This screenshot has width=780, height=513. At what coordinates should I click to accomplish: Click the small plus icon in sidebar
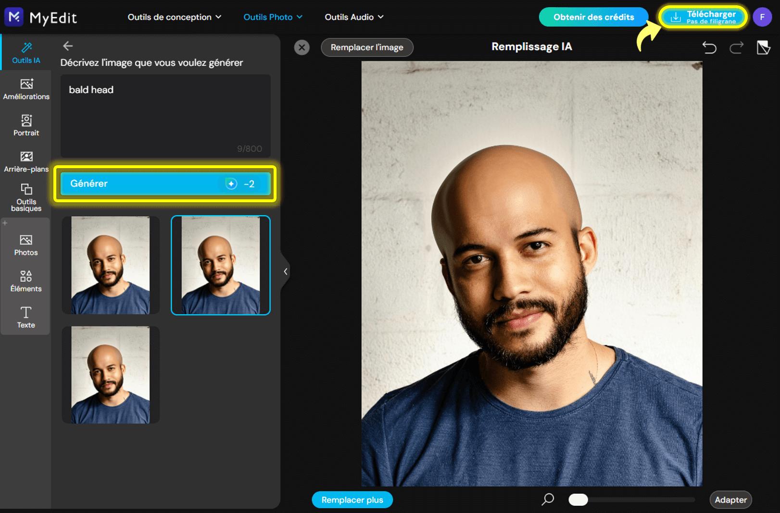point(5,223)
